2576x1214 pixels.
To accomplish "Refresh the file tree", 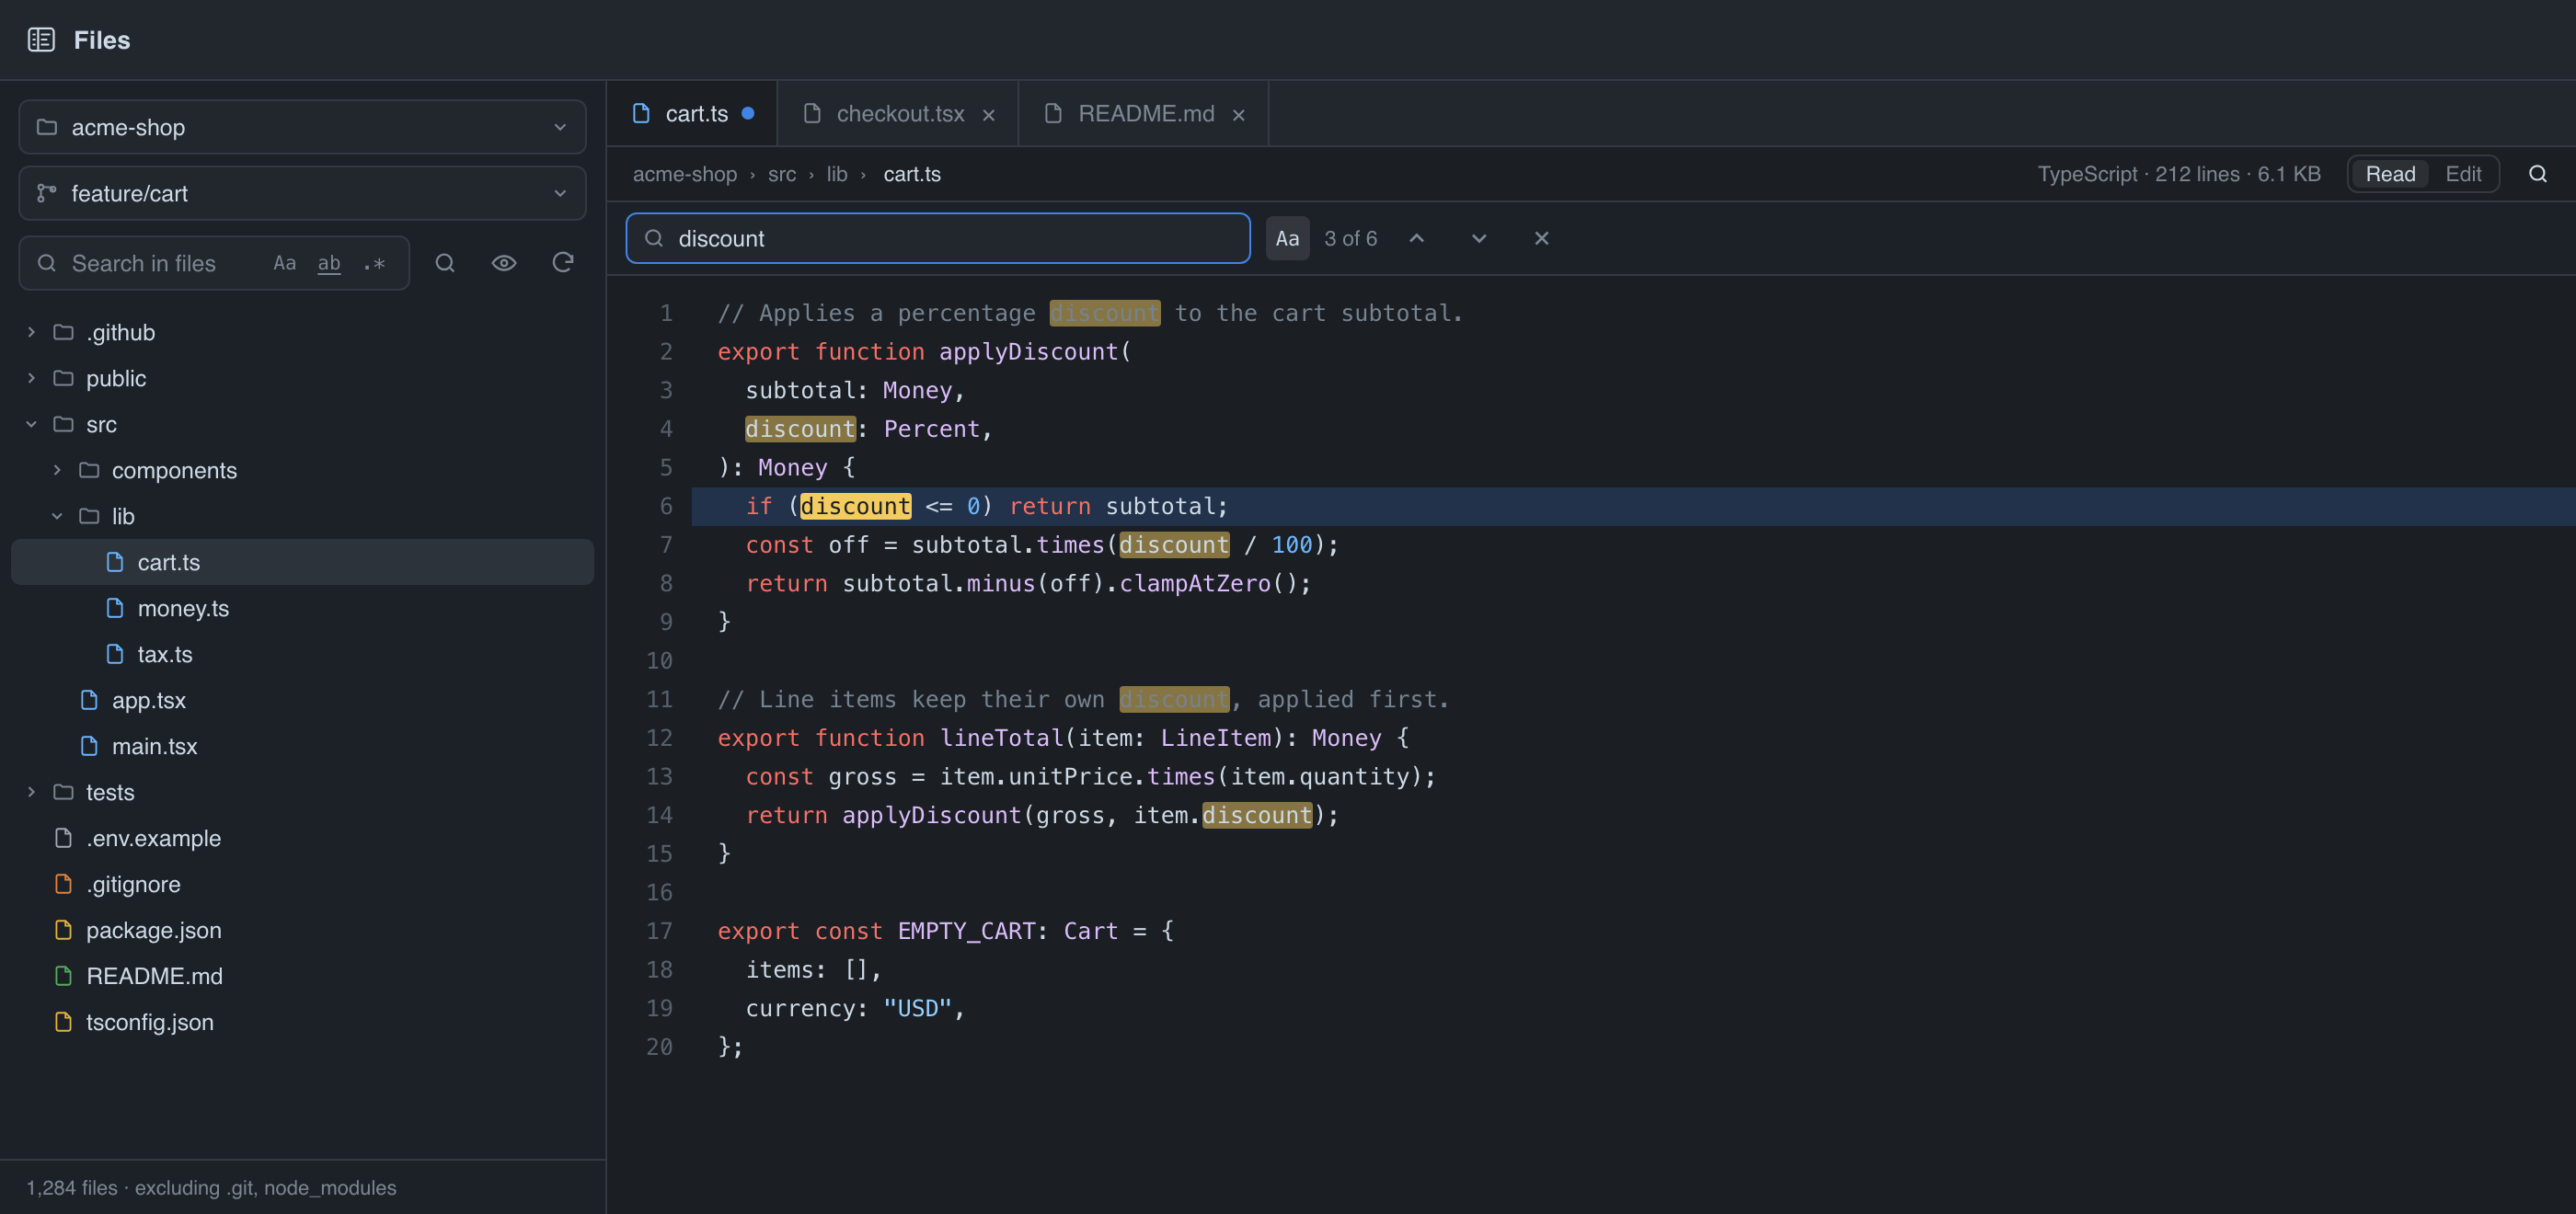I will tap(563, 263).
